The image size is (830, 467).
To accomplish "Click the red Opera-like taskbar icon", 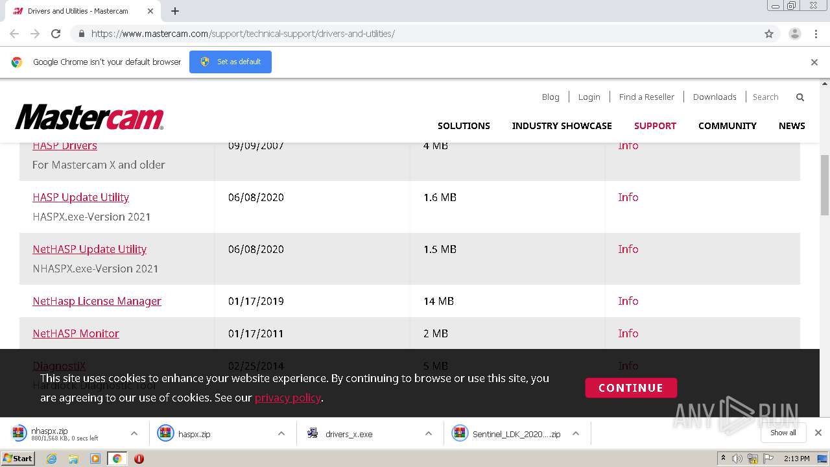I will coord(139,459).
